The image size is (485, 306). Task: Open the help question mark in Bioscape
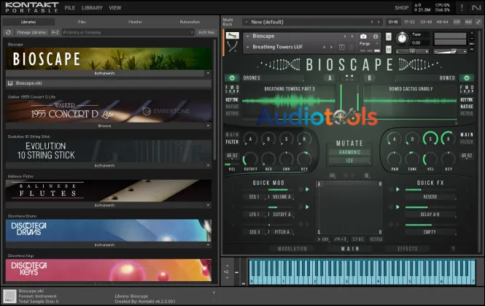(x=453, y=249)
